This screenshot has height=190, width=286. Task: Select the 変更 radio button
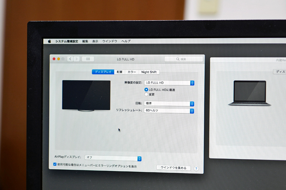(146, 94)
